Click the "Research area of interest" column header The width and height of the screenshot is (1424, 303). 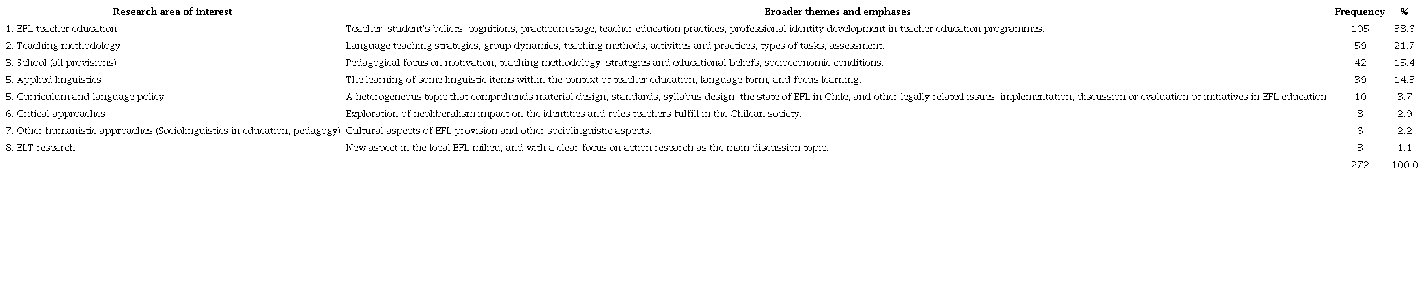172,12
